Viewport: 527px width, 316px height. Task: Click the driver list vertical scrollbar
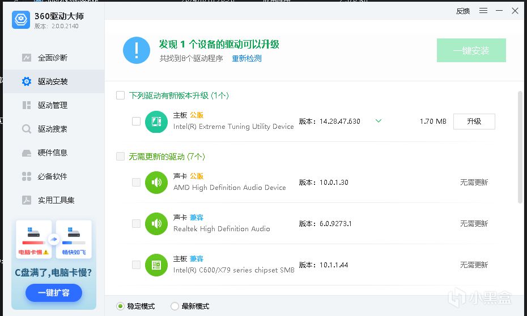520,147
